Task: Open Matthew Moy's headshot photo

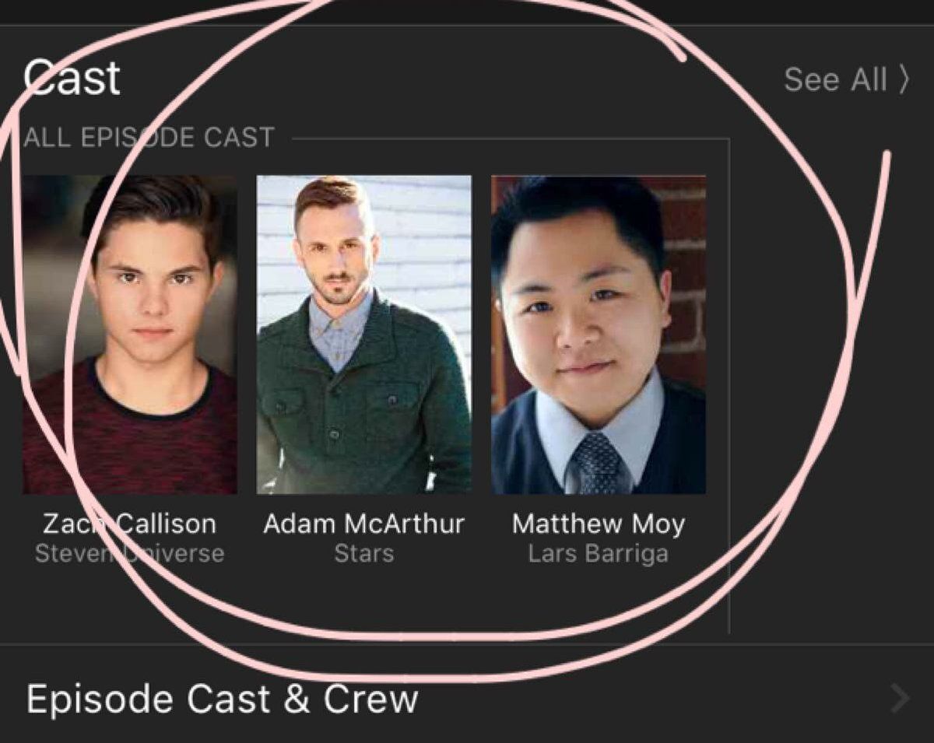Action: pyautogui.click(x=599, y=335)
